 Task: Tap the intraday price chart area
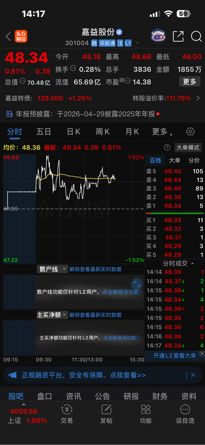pyautogui.click(x=74, y=209)
